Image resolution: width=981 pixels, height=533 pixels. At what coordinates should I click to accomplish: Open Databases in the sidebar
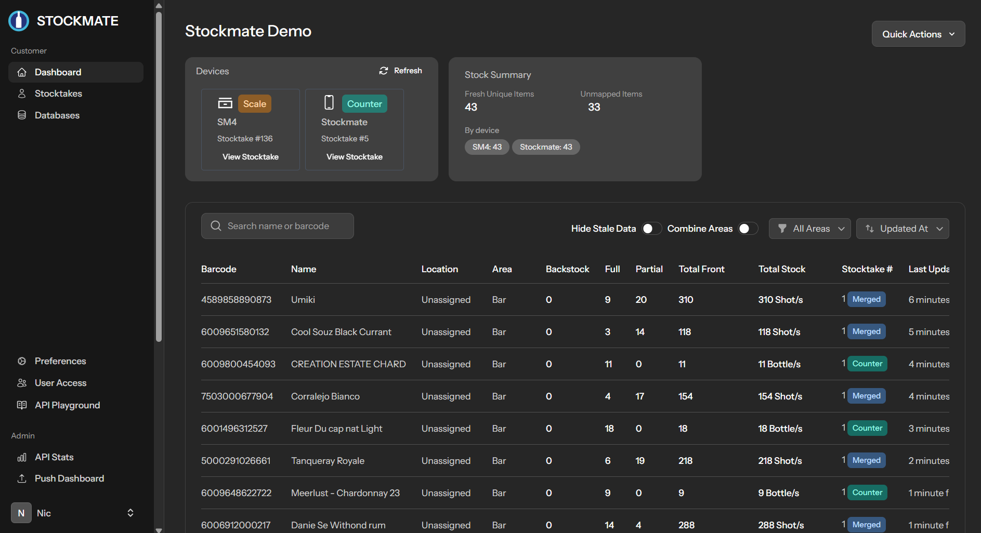click(76, 115)
